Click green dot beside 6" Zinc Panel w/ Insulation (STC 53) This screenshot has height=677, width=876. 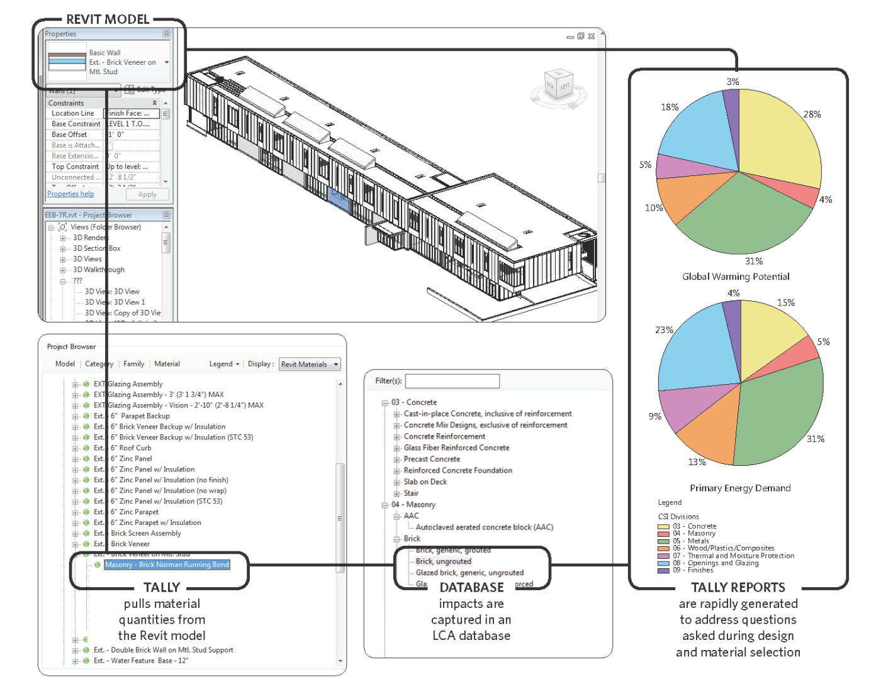point(86,502)
